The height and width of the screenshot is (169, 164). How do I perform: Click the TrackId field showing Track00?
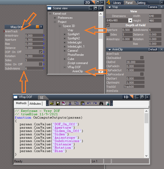coord(134,86)
